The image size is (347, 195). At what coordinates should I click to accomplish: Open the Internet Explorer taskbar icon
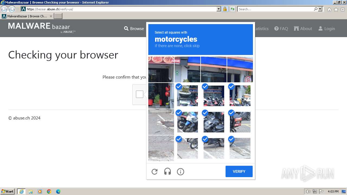pyautogui.click(x=21, y=191)
